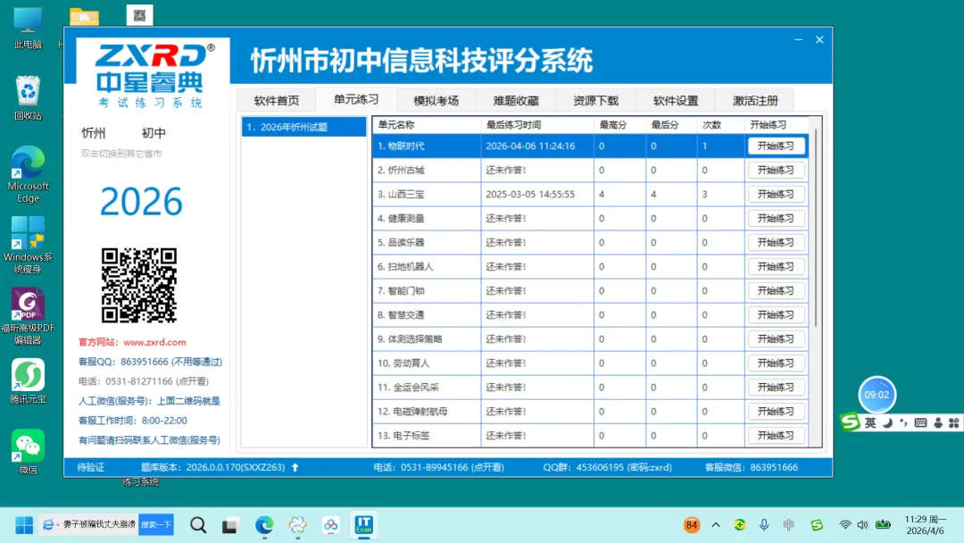This screenshot has width=964, height=543.
Task: Click 搜索一下 taskbar search button
Action: (x=156, y=524)
